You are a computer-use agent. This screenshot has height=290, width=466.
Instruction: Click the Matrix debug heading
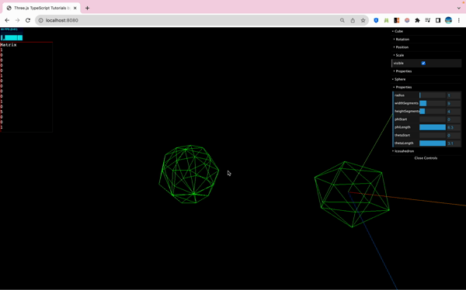point(9,45)
